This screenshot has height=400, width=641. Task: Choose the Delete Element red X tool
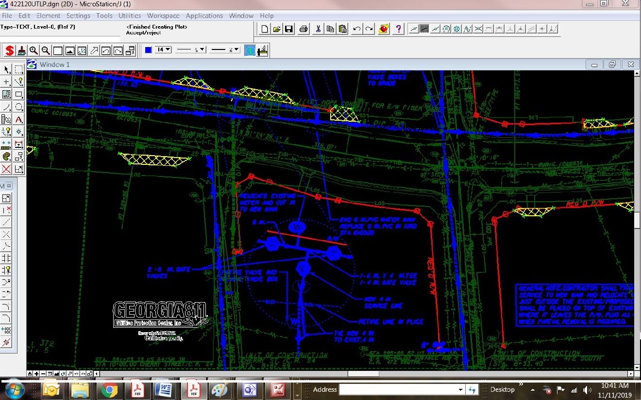point(6,169)
